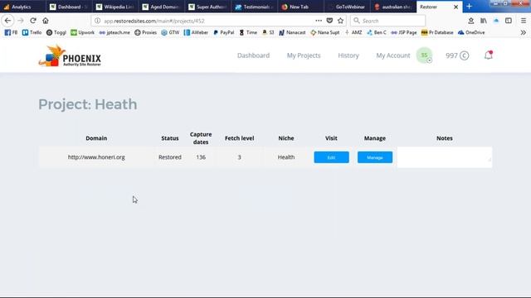Switch to the GoToWebinar tab

348,7
